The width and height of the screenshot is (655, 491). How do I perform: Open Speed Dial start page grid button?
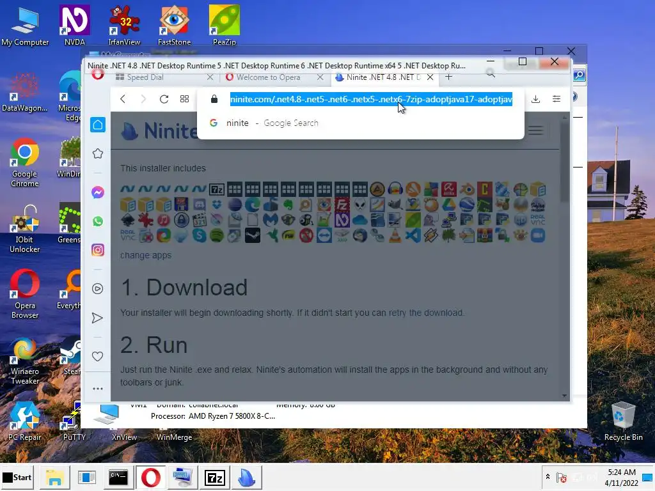[x=184, y=99]
